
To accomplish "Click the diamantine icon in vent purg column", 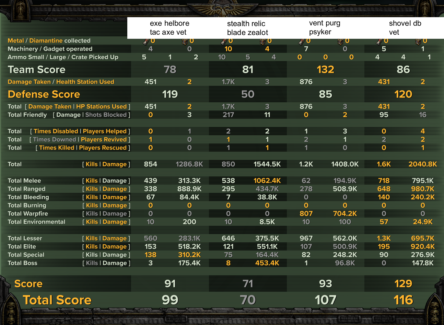I will click(x=341, y=41).
